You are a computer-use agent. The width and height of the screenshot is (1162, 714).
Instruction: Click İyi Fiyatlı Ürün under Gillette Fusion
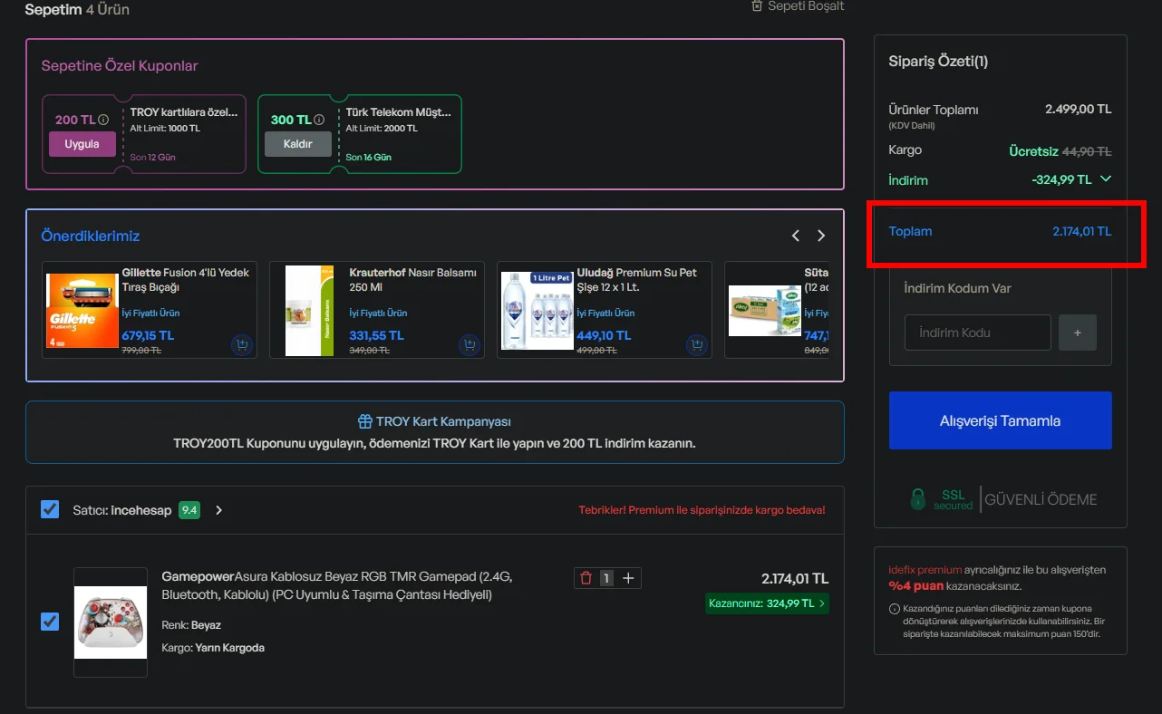[x=150, y=314]
